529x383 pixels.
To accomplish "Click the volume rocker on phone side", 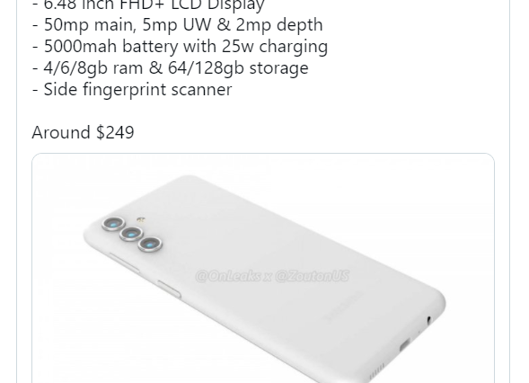I will (x=124, y=263).
